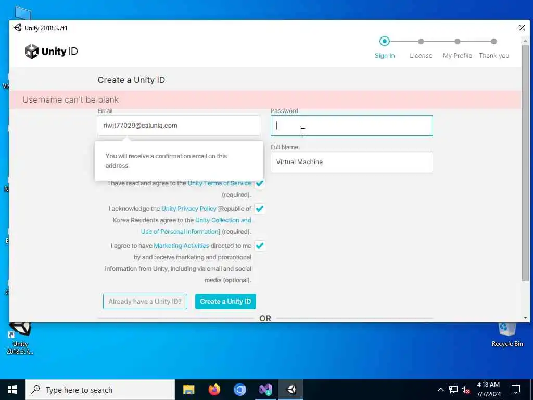This screenshot has height=400, width=533.
Task: Click the vertical scrollbar thumb
Action: coord(526,162)
